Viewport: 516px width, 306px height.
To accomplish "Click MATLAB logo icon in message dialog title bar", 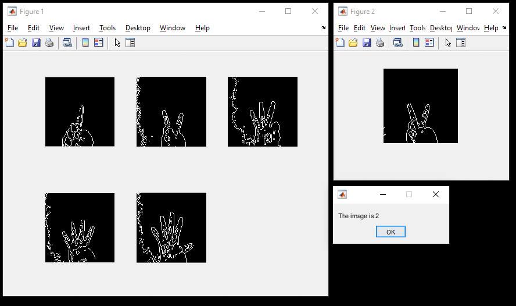I will coord(342,195).
